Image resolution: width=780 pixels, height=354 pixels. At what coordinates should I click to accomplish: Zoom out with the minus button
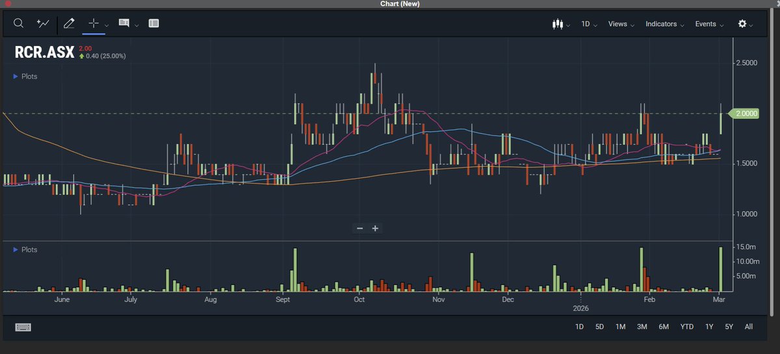click(360, 228)
